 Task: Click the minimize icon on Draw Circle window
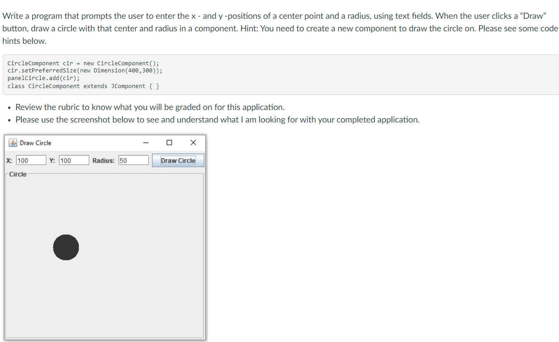coord(145,142)
